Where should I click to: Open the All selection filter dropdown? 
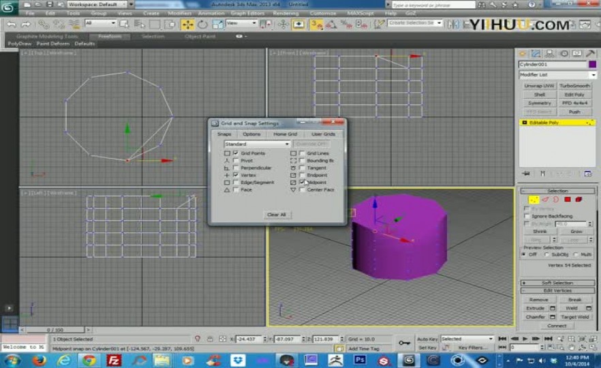100,23
